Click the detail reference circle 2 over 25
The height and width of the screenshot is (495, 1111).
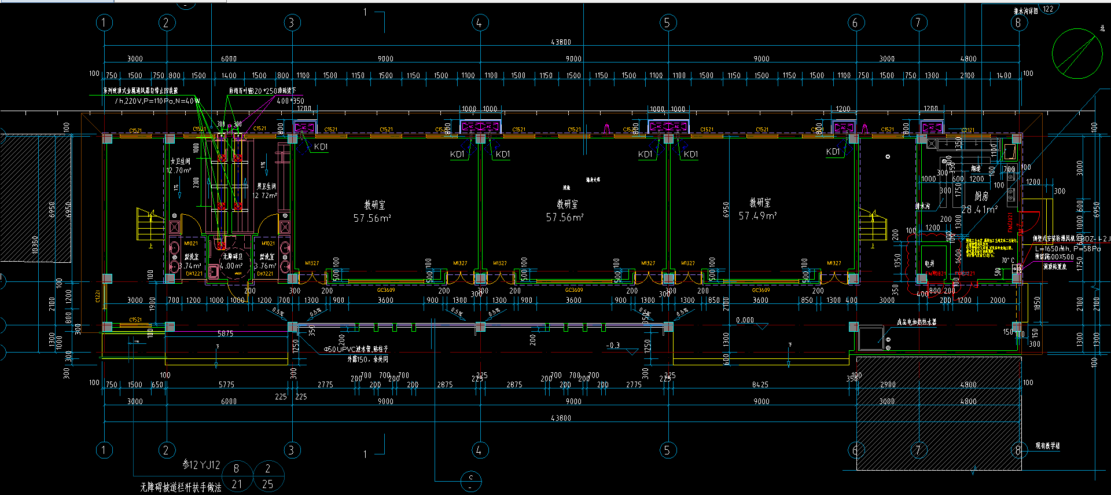pyautogui.click(x=267, y=476)
